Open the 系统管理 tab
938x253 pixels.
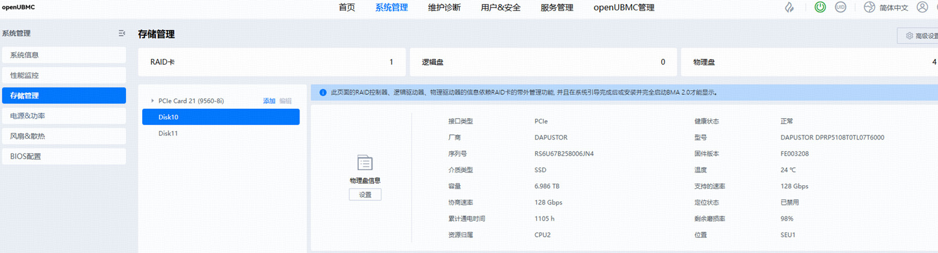tap(392, 8)
